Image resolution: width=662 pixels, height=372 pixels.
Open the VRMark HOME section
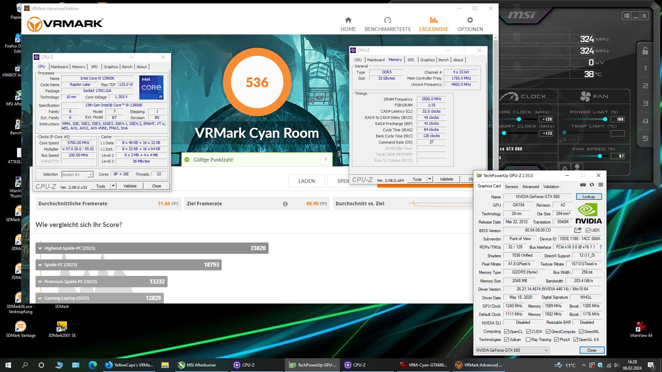coord(348,24)
